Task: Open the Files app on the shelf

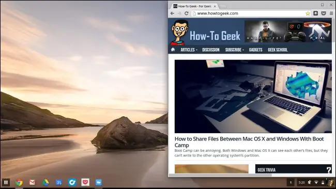Action: point(99,182)
